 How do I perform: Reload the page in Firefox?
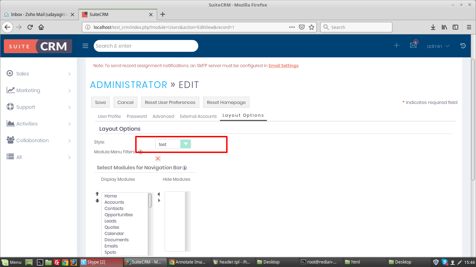30,27
